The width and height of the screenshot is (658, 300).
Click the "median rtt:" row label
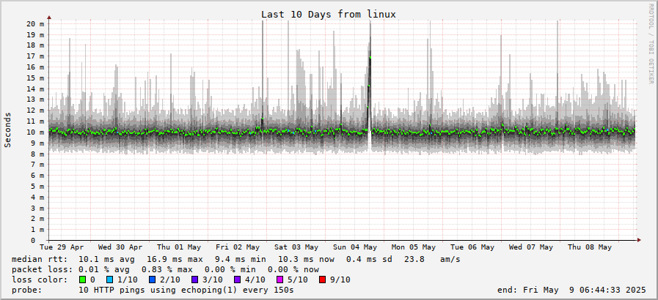[x=40, y=260]
